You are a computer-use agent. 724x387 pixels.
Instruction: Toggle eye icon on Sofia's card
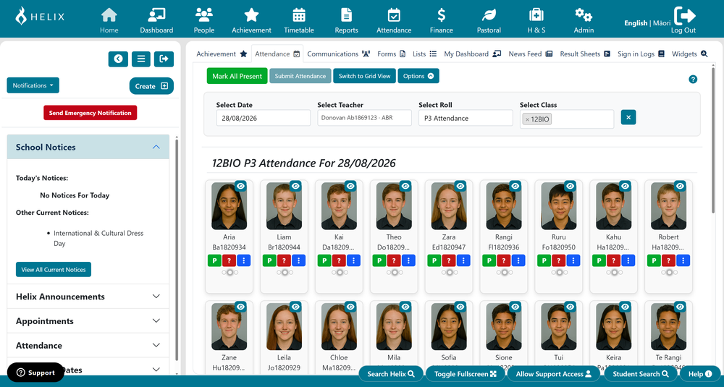(460, 306)
